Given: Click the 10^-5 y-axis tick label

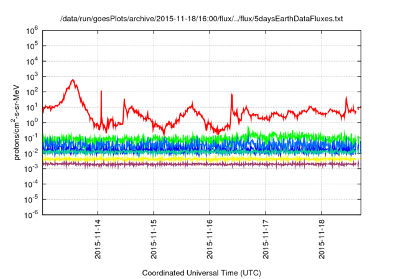Looking at the screenshot, I should click(x=32, y=199).
